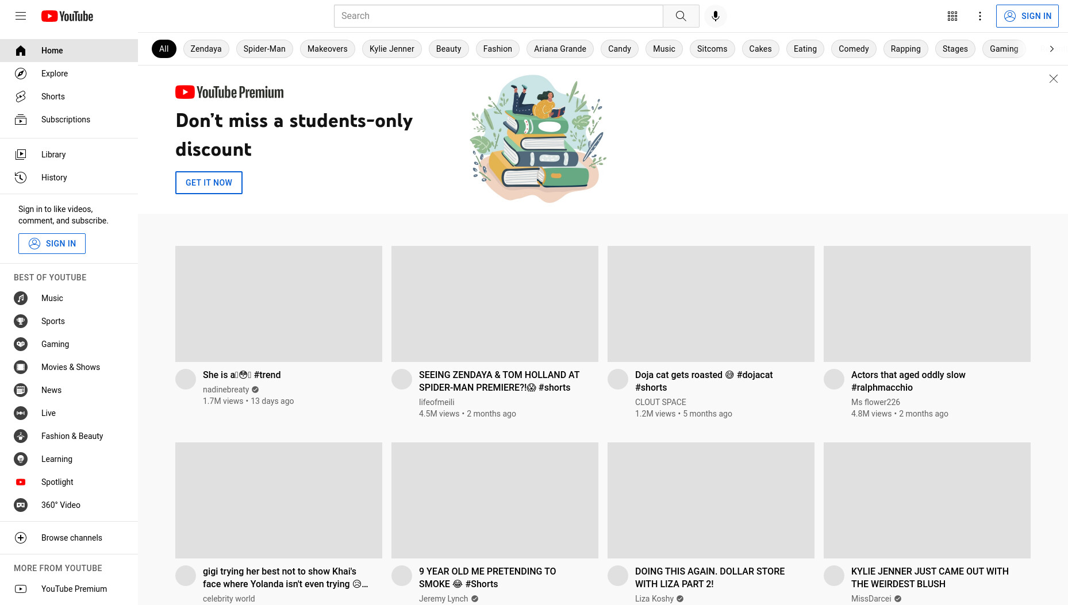This screenshot has height=605, width=1068.
Task: Select the Beauty filter chip
Action: click(x=448, y=49)
